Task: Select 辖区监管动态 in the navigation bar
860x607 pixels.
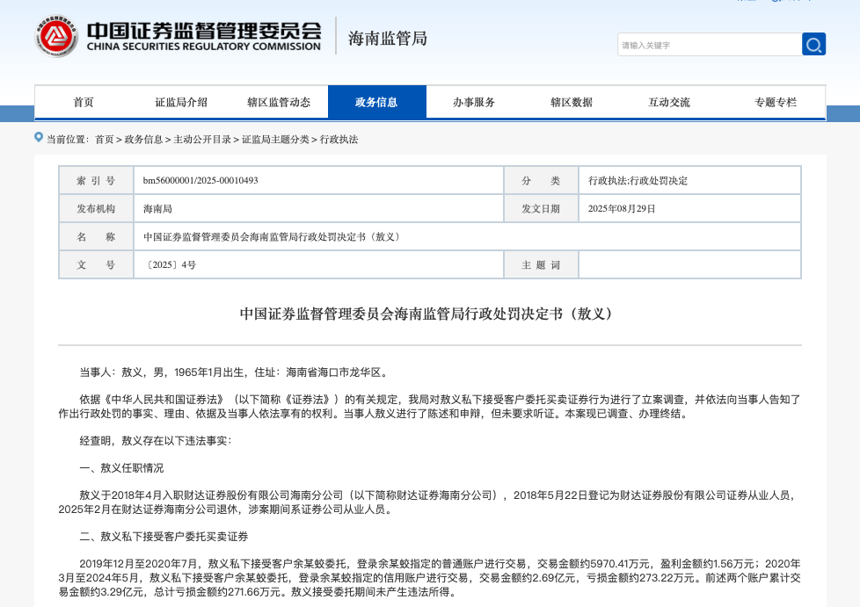Action: click(279, 102)
